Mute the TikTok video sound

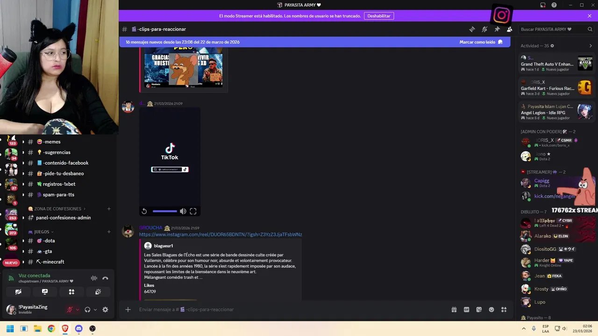[x=183, y=211]
